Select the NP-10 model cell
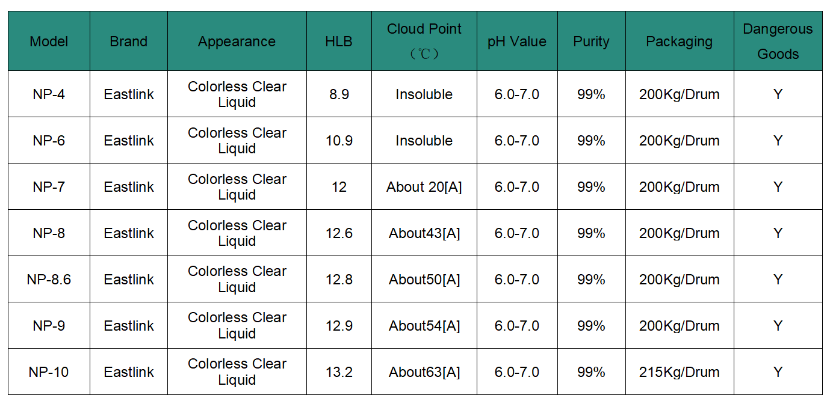 coord(49,372)
